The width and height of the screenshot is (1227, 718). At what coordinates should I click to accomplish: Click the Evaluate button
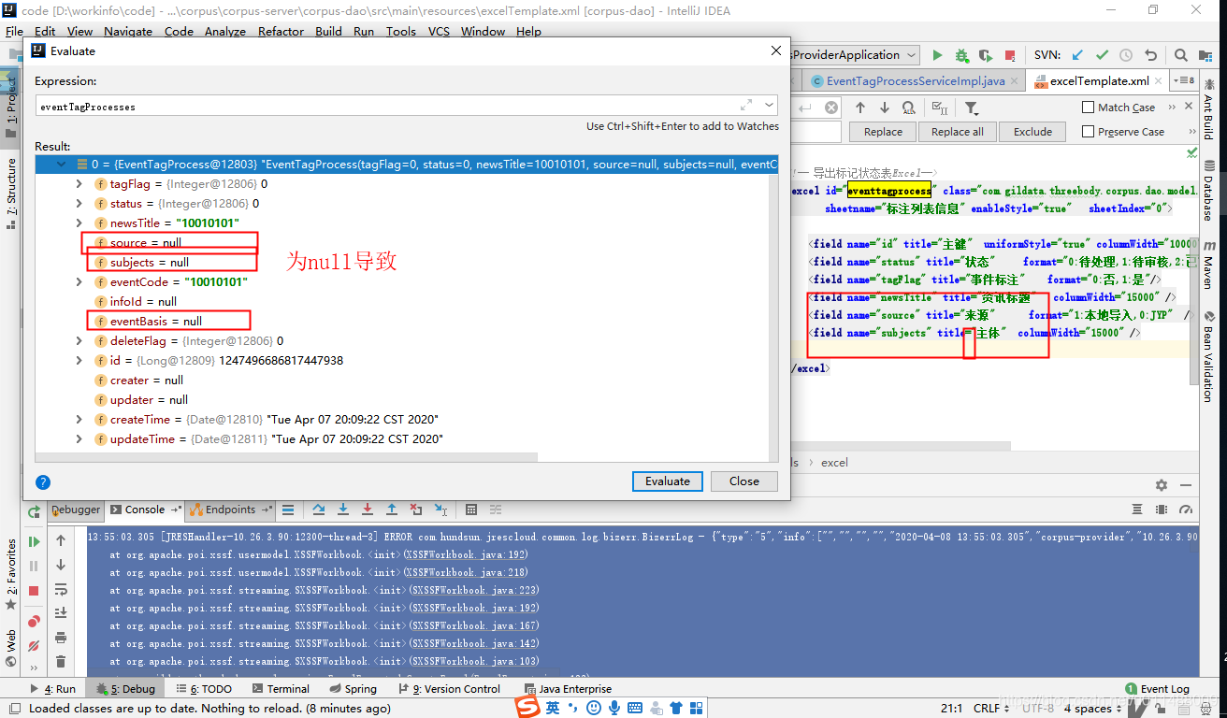click(667, 481)
